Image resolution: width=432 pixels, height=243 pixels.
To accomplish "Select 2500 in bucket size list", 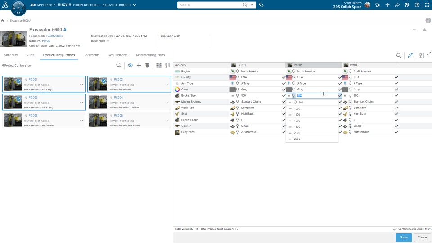I will tap(312, 139).
